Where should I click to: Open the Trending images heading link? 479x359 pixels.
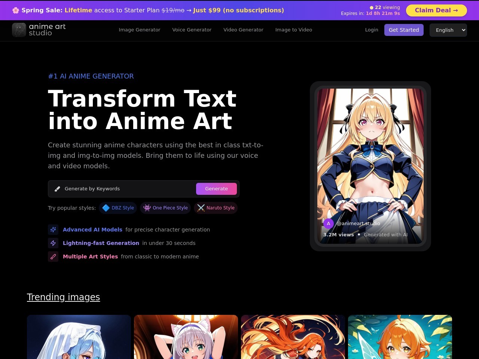[x=64, y=297]
